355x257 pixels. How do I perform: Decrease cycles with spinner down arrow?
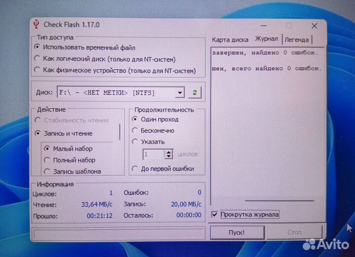pyautogui.click(x=169, y=156)
